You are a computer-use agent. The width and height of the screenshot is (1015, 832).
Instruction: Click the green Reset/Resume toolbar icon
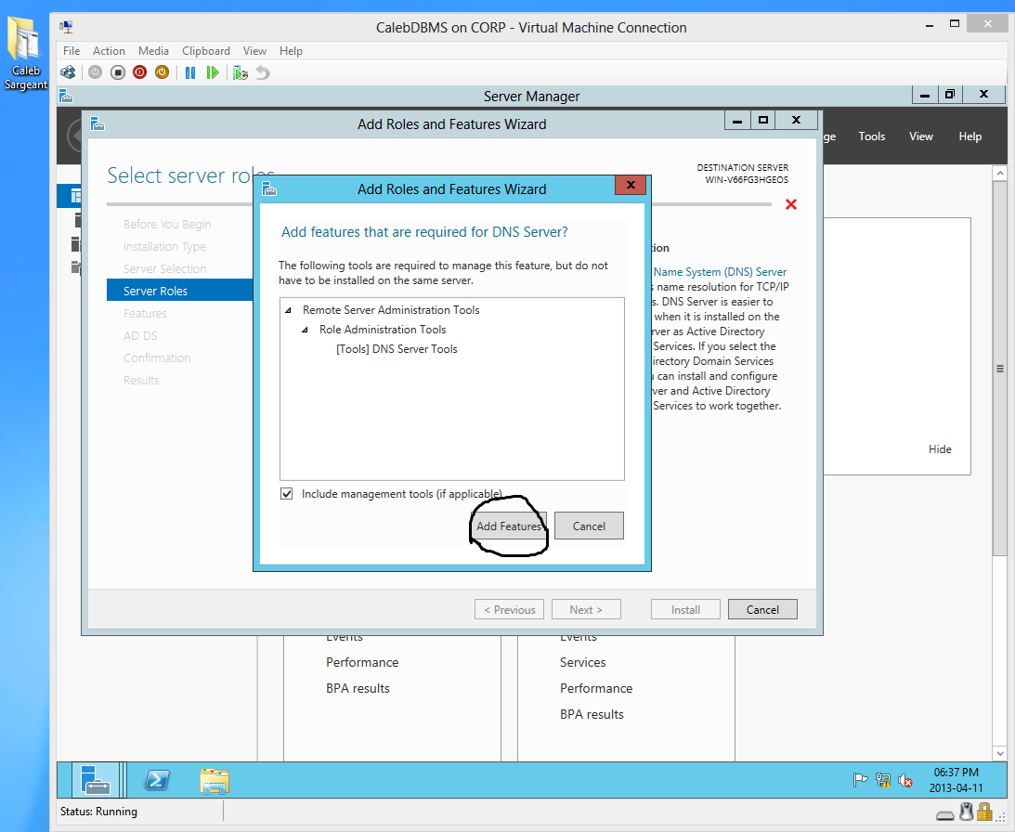(x=213, y=72)
